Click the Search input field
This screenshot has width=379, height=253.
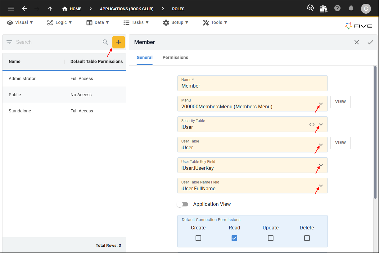(x=57, y=42)
